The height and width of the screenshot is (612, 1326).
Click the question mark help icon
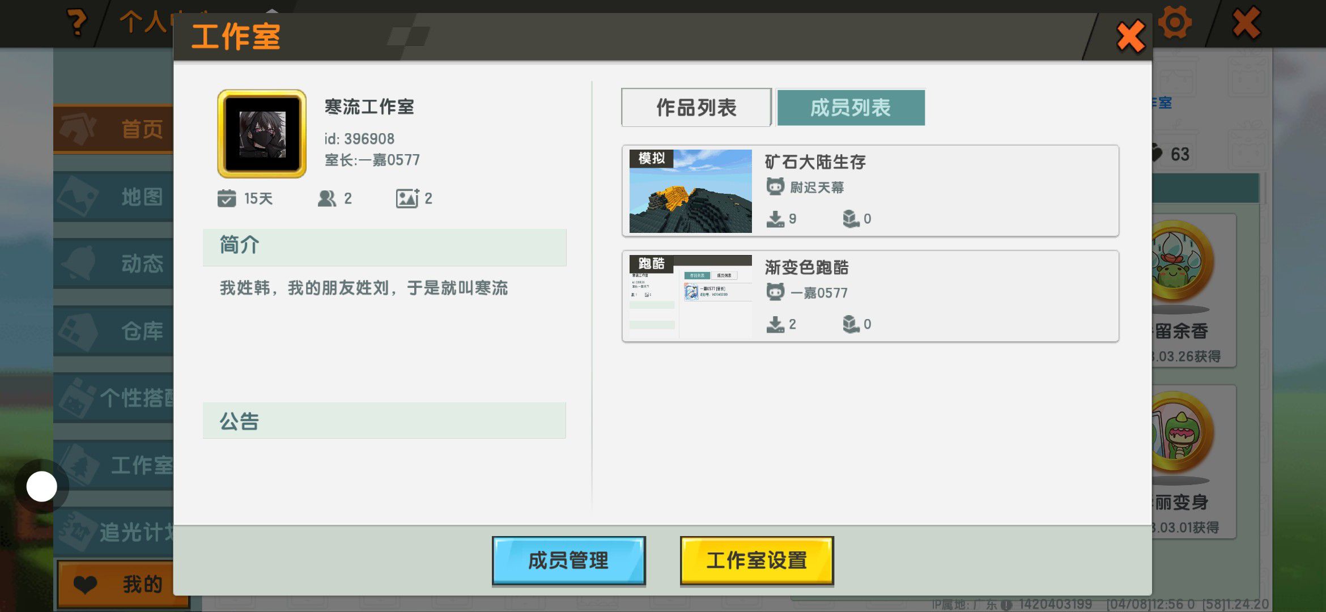coord(76,23)
